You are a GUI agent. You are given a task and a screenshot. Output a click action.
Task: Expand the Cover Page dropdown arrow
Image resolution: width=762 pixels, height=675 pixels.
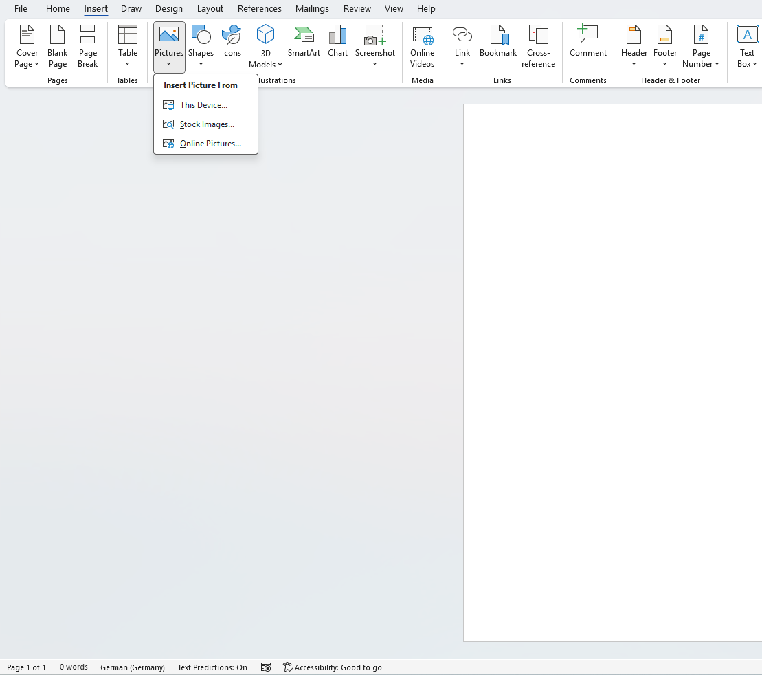click(36, 64)
